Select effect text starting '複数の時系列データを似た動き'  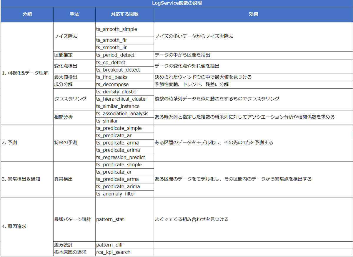(217, 99)
